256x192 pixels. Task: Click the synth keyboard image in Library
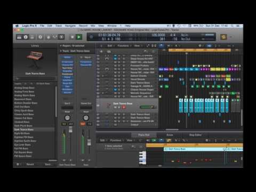coord(35,60)
